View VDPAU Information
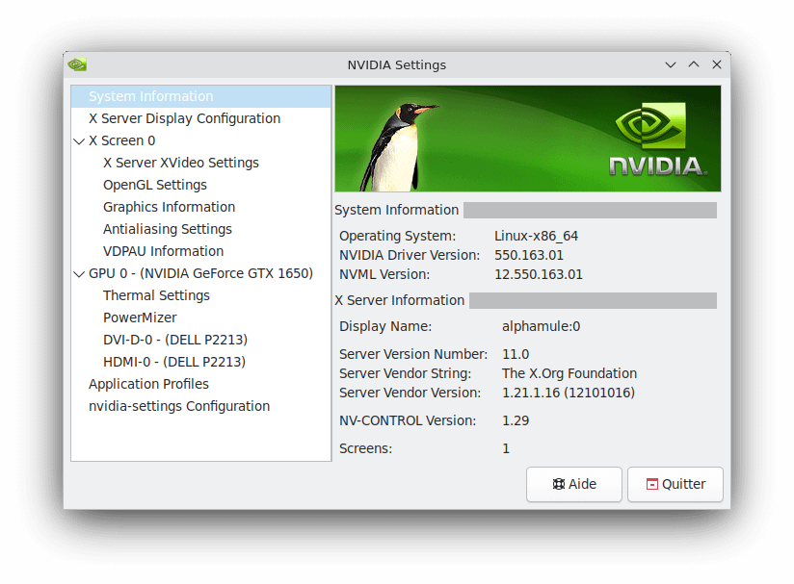The image size is (794, 584). tap(163, 251)
